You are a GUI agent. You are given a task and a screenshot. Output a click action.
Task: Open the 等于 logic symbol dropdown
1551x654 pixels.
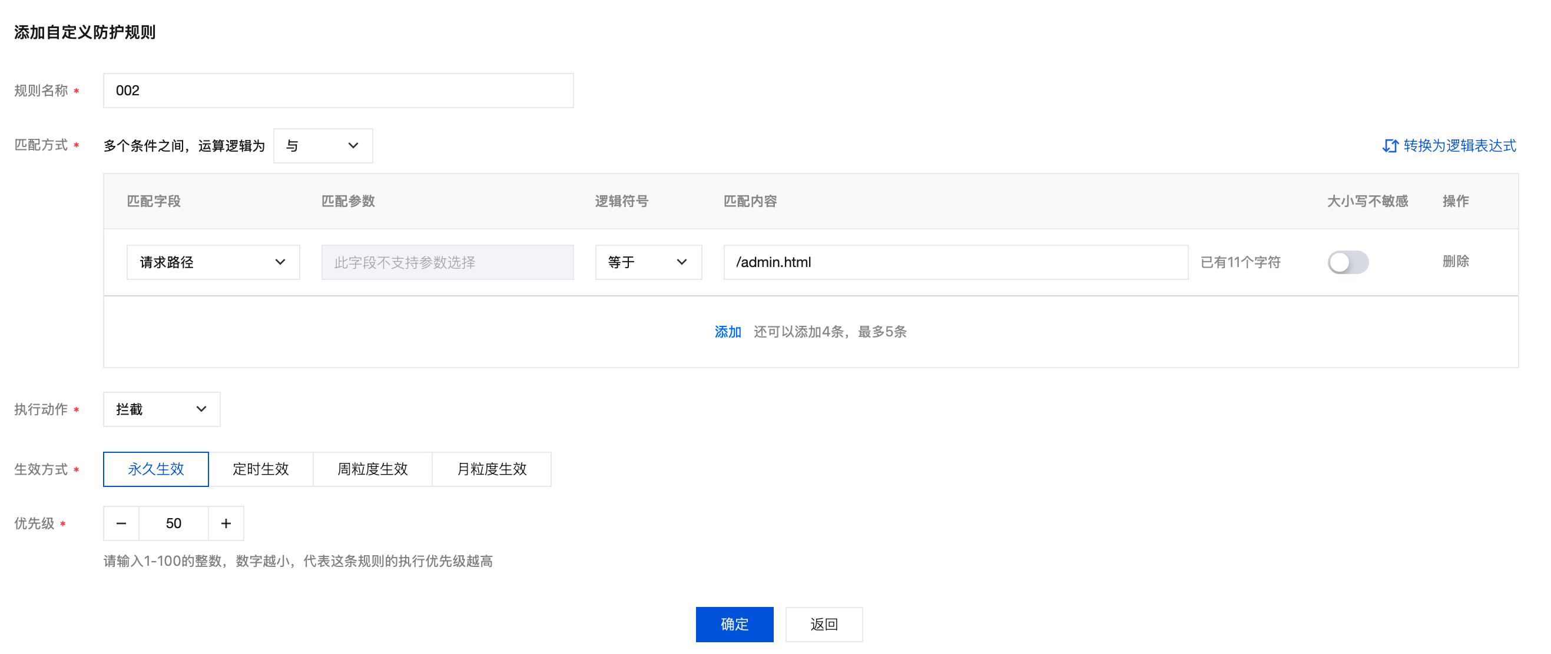(x=648, y=262)
